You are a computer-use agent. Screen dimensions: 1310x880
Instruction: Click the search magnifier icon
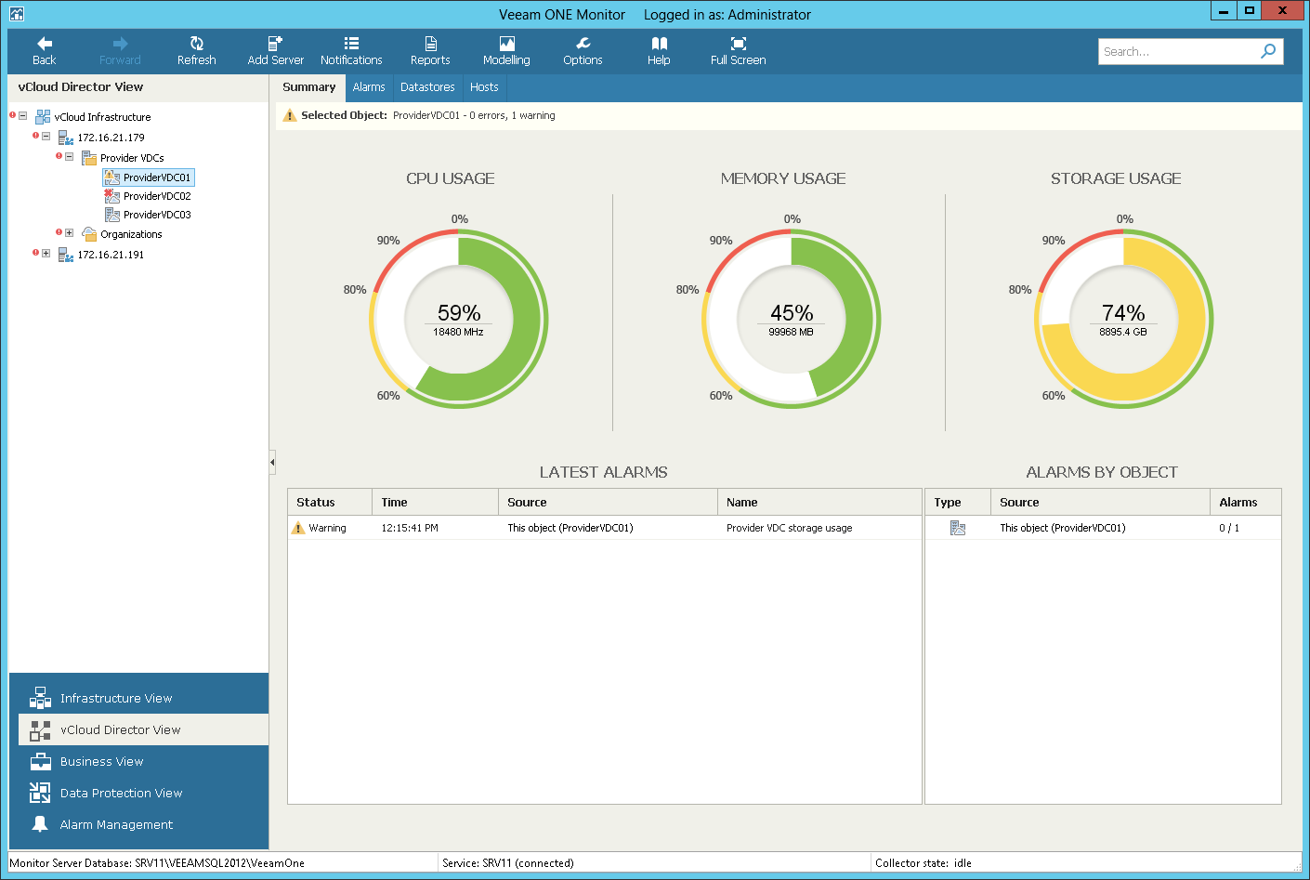pyautogui.click(x=1268, y=51)
